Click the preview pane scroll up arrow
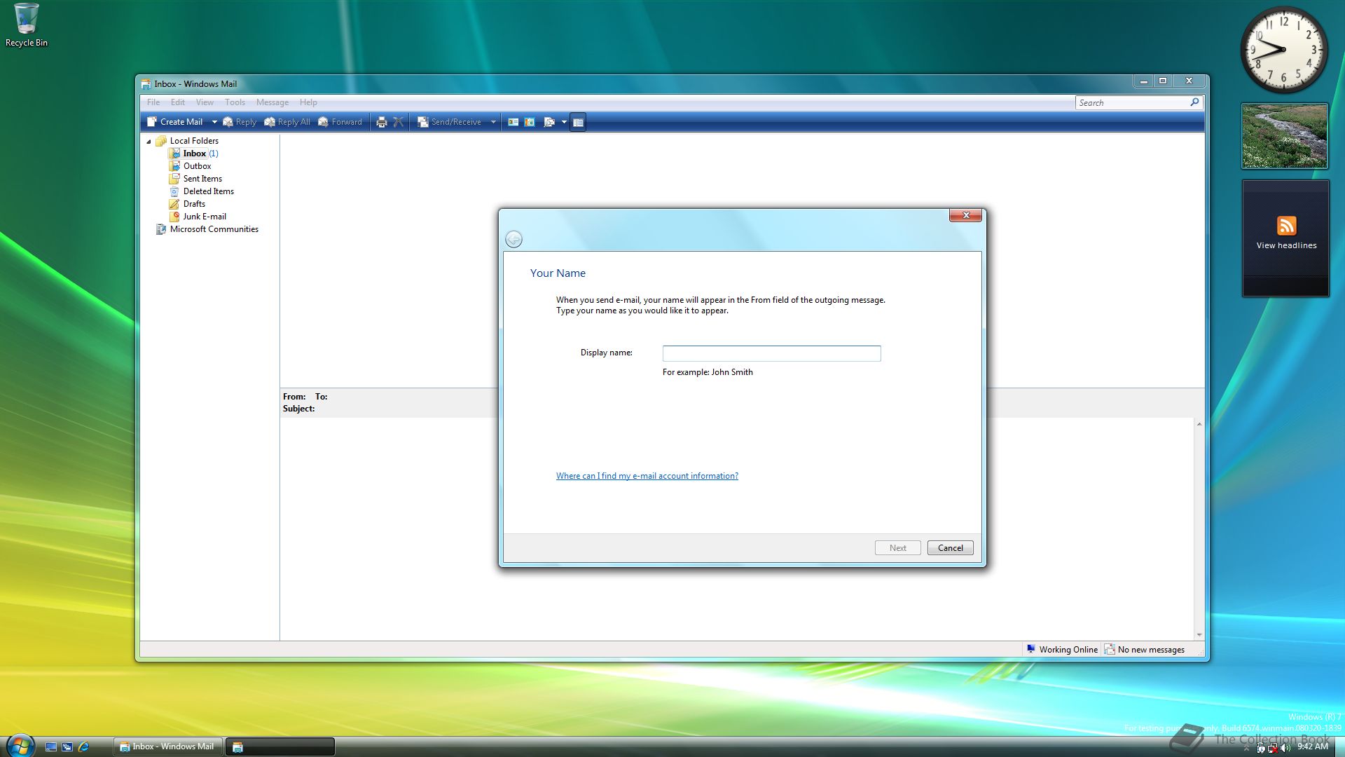1345x757 pixels. 1199,424
